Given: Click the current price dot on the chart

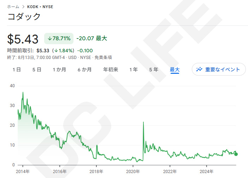Looking at the screenshot, I should (236, 154).
